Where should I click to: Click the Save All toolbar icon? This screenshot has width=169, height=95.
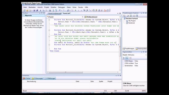[37, 11]
